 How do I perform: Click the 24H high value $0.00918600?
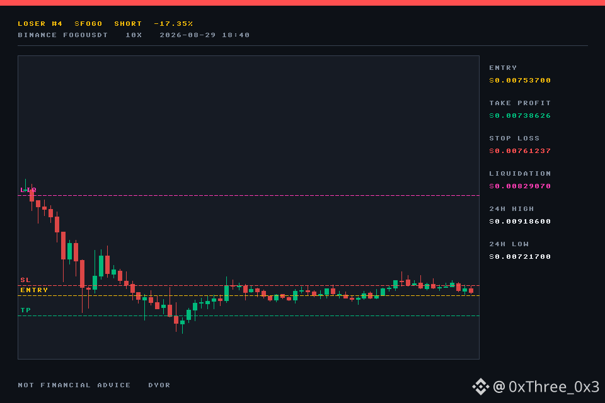click(520, 222)
